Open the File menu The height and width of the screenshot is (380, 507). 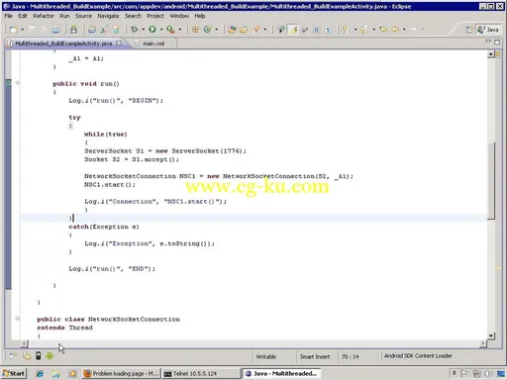(8, 16)
